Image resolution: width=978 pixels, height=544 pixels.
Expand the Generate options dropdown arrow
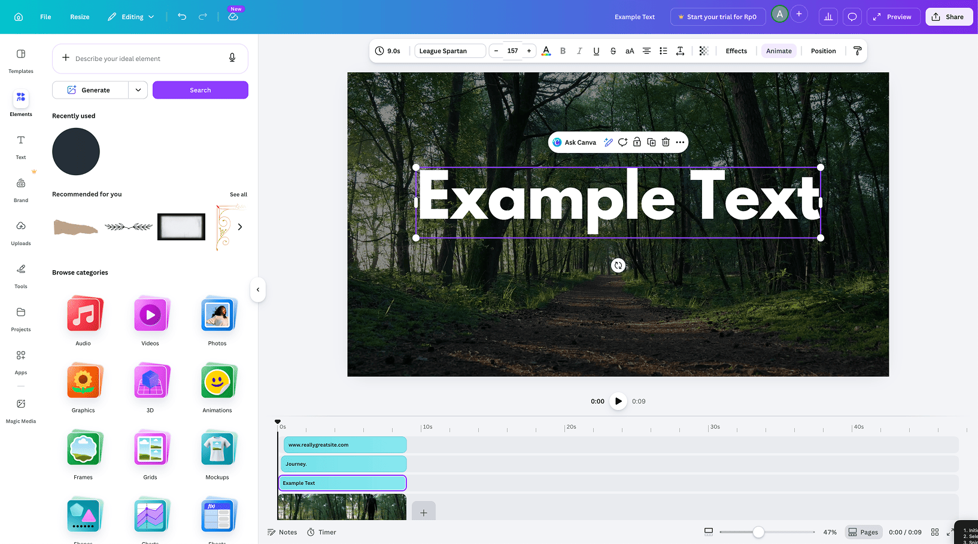138,90
